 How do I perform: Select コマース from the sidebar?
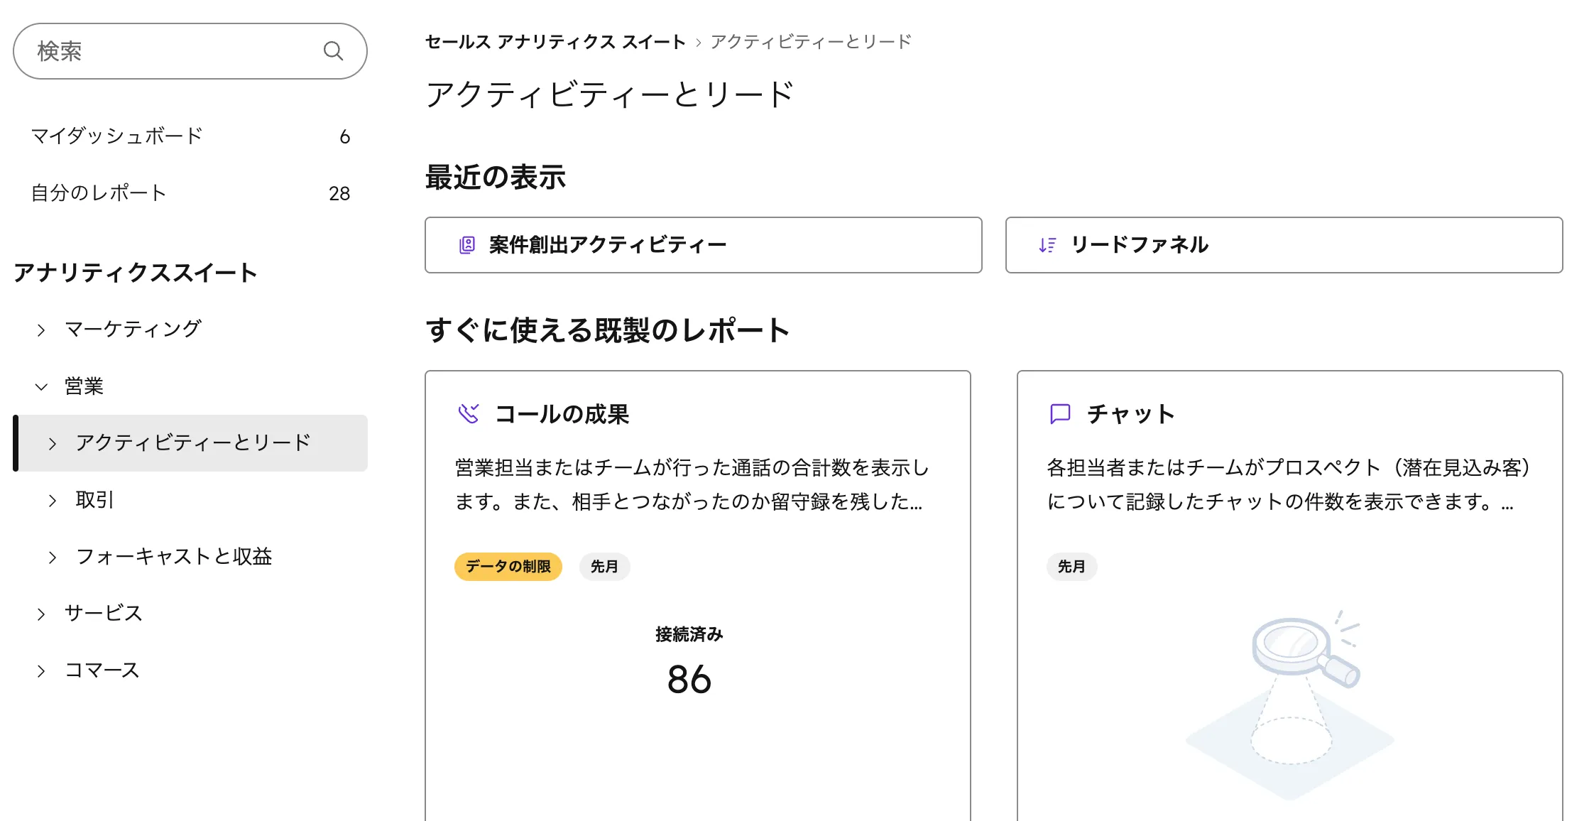pos(101,669)
